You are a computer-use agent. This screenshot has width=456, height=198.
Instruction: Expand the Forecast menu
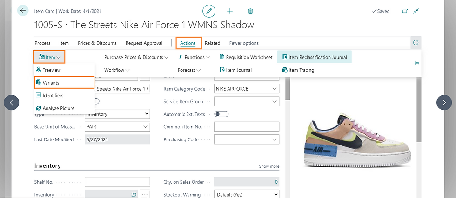tap(189, 70)
